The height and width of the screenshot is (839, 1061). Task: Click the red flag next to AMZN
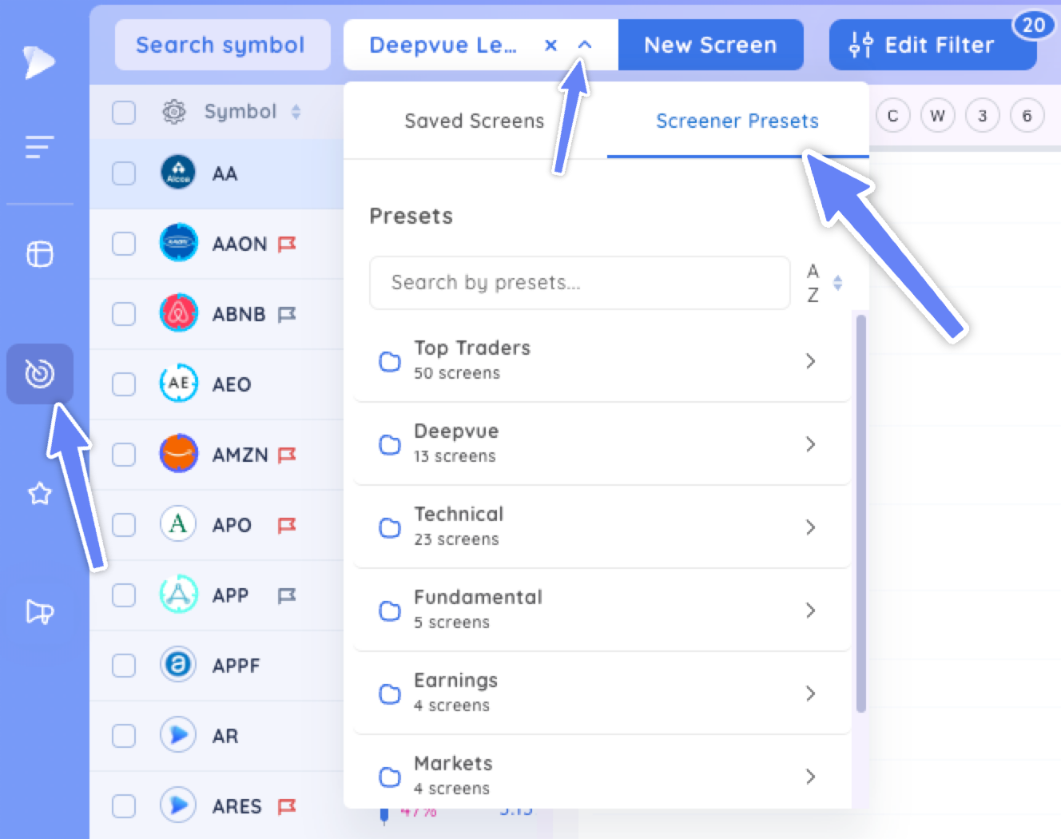[287, 455]
